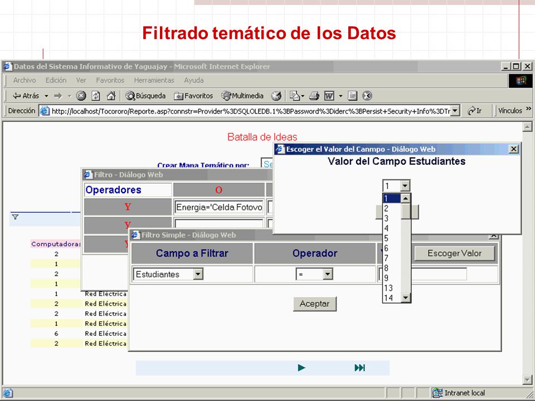Open the Favoritos toolbar button
The width and height of the screenshot is (535, 401).
coord(193,96)
